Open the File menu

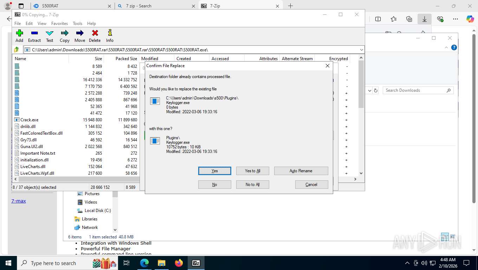(x=18, y=24)
